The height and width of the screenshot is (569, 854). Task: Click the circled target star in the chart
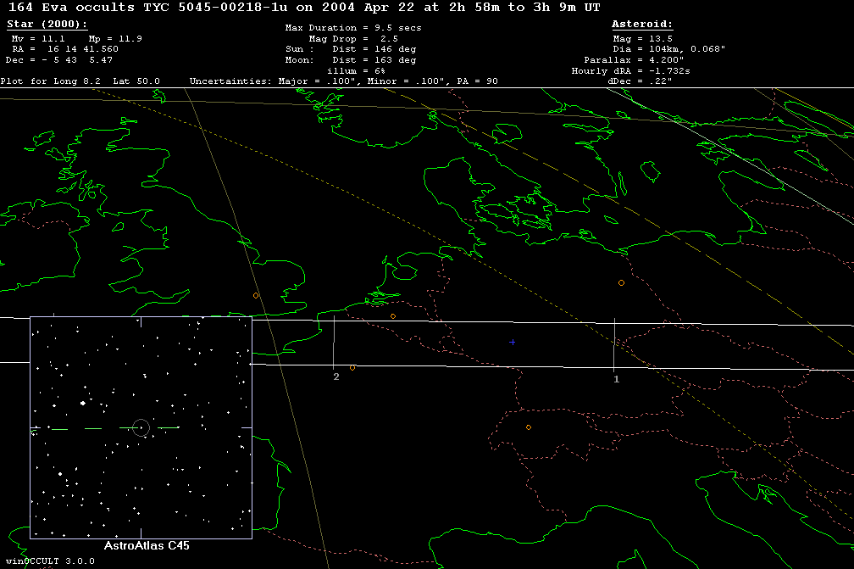pos(141,427)
